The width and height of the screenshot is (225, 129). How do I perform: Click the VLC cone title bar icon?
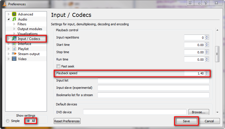[x=4, y=4]
